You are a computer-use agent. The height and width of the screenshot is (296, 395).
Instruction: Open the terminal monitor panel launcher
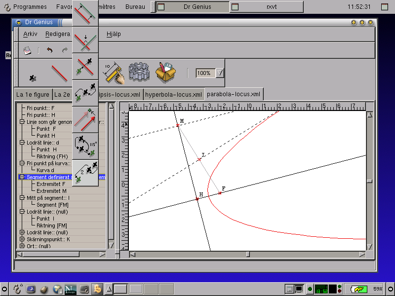[x=84, y=289]
